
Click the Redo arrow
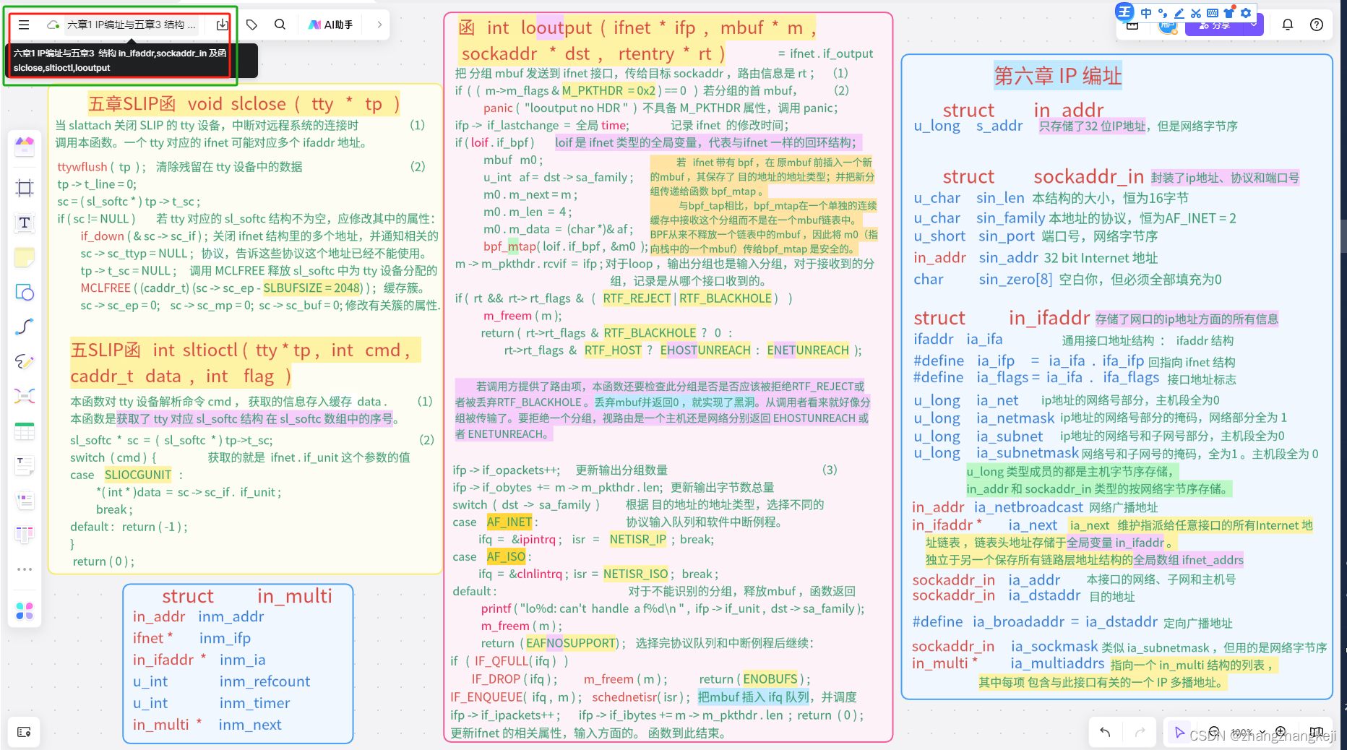[1140, 732]
